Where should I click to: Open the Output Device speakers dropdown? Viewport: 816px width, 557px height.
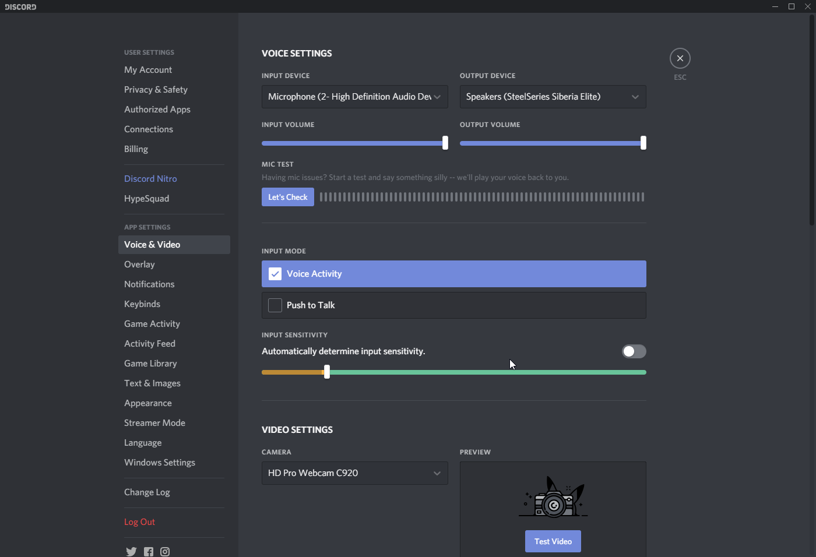point(553,97)
